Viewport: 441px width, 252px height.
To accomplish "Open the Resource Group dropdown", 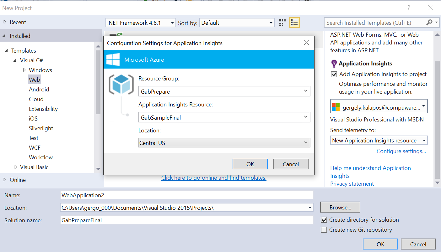I will 306,91.
